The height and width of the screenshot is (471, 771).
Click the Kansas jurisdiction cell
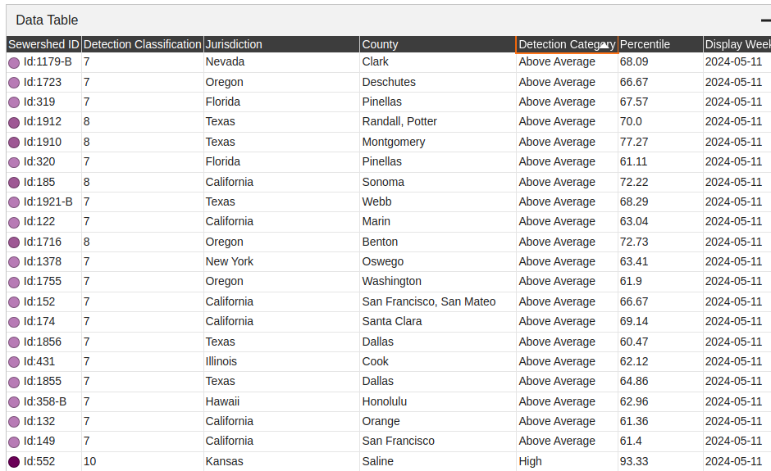pos(281,462)
